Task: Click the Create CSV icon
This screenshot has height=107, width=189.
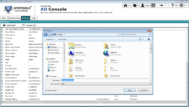Action: coord(23,25)
